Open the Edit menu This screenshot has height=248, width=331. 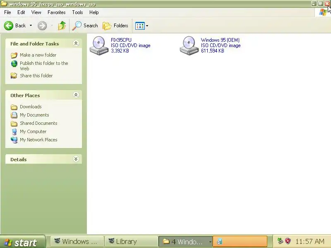[21, 12]
